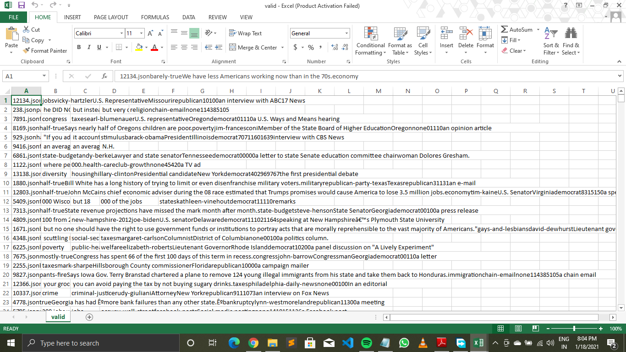Click Merge & Center
This screenshot has height=352, width=626.
coord(253,47)
